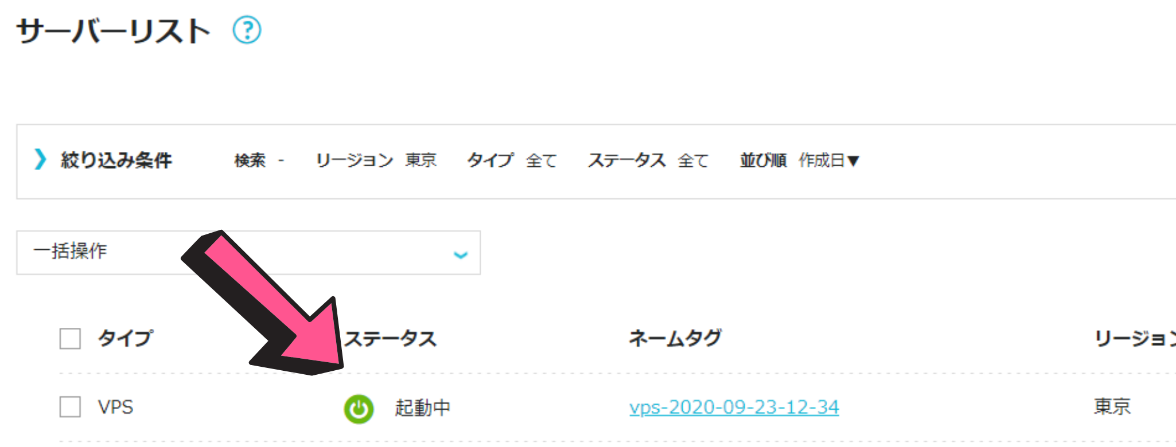Click the 起動中 status text
The image size is (1176, 447).
click(423, 408)
